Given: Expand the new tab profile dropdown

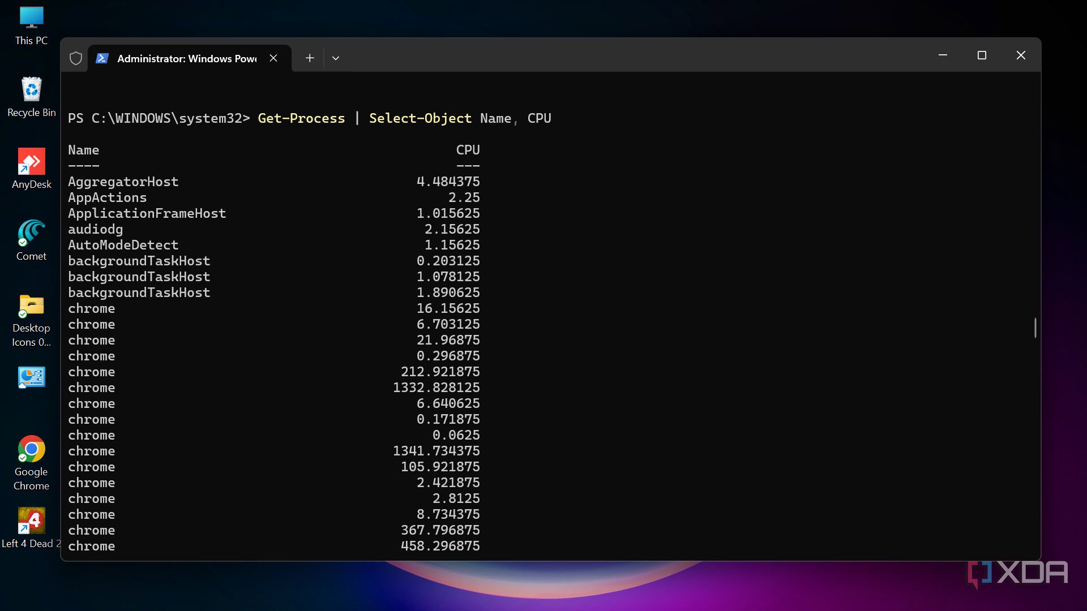Looking at the screenshot, I should click(x=336, y=58).
